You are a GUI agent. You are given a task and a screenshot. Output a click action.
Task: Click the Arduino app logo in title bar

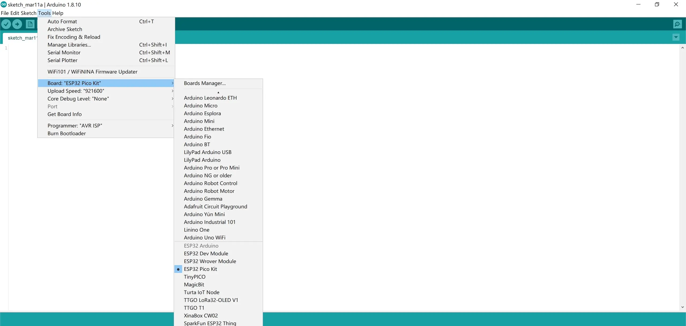4,5
